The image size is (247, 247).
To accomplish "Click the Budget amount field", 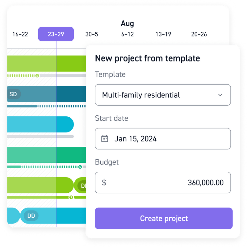I will pos(163,183).
